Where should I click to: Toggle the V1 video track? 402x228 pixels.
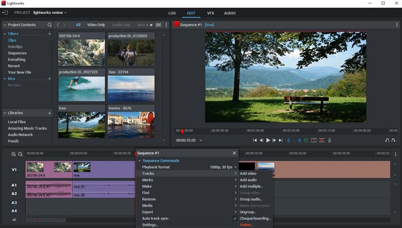(x=14, y=169)
